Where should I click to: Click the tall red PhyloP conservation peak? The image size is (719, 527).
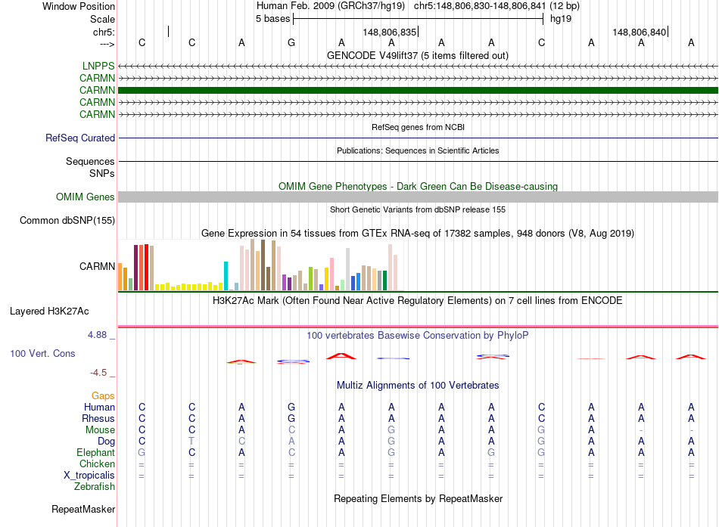point(341,356)
